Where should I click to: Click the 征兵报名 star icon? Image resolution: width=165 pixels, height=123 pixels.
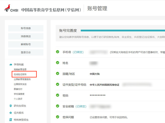10,113
